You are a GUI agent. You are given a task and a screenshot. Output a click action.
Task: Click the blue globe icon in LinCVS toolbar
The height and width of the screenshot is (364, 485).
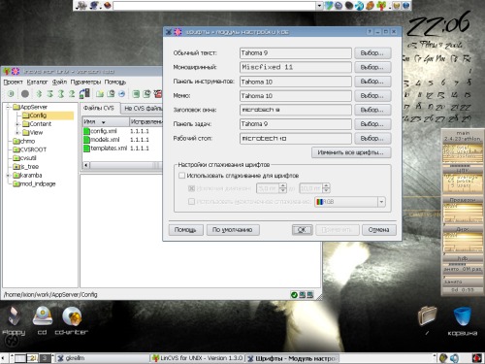121,94
